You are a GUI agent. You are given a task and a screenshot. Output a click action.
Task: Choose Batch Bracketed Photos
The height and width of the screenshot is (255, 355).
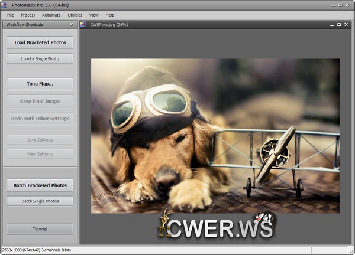[40, 185]
